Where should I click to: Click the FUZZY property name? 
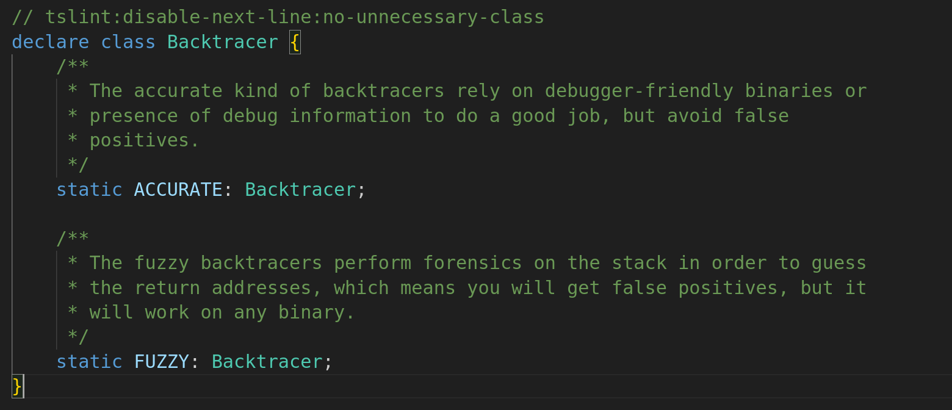pos(162,362)
